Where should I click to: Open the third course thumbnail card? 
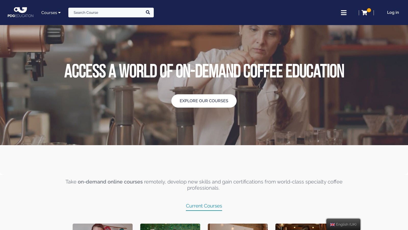[x=238, y=227]
